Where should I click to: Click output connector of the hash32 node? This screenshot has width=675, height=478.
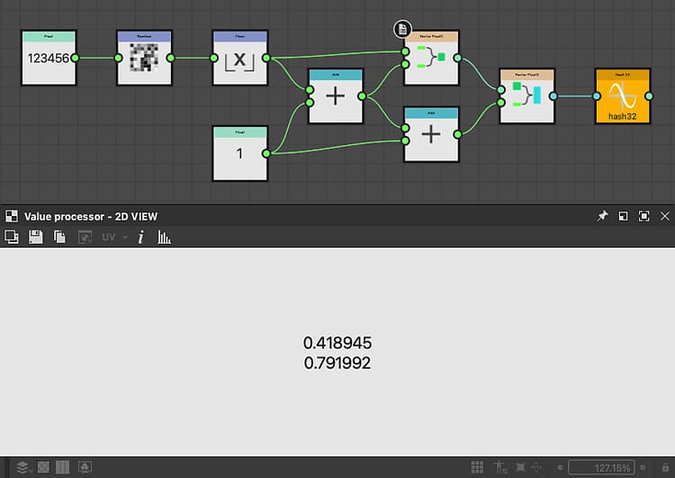click(649, 96)
